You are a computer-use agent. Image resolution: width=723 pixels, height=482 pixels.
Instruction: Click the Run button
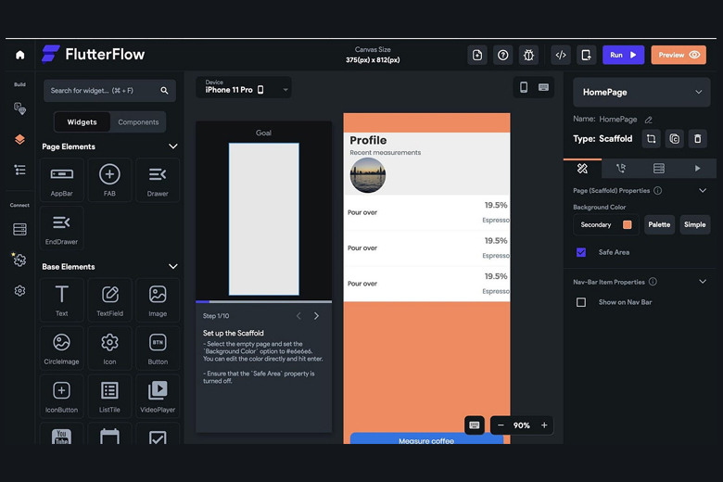[623, 55]
